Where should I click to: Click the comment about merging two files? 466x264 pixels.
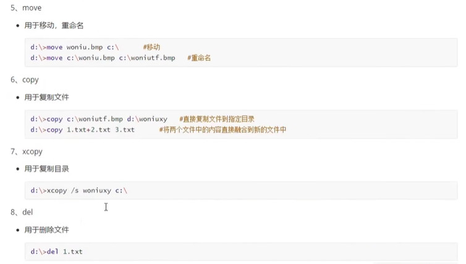(222, 130)
